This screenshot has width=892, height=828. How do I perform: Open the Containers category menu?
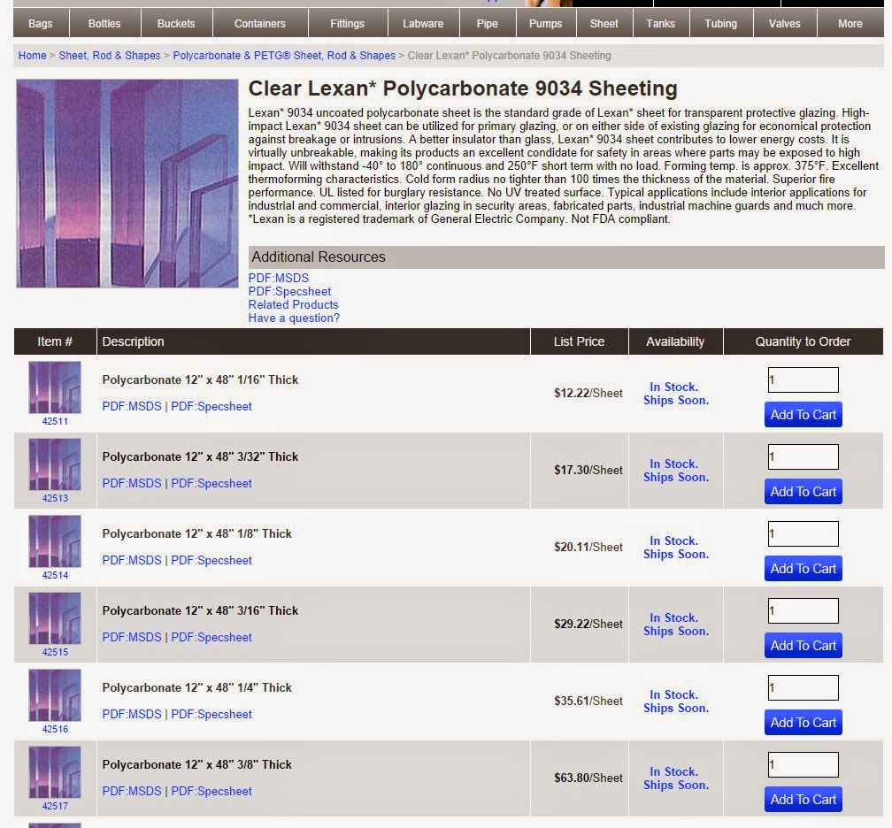pyautogui.click(x=260, y=23)
